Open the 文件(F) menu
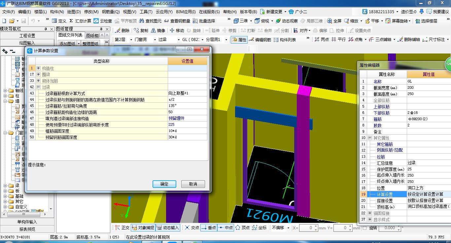The width and height of the screenshot is (451, 243). 8,12
